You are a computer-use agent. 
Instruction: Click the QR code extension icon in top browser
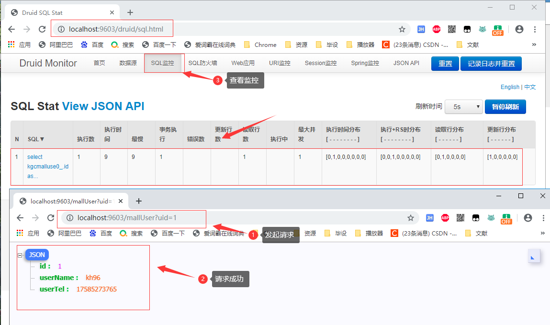(451, 29)
